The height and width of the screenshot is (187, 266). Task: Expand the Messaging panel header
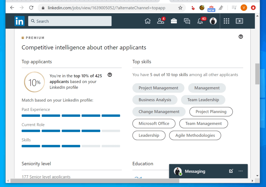click(208, 171)
